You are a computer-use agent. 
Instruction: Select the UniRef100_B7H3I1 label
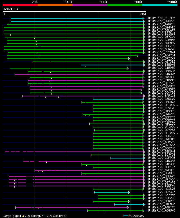tap(161, 139)
